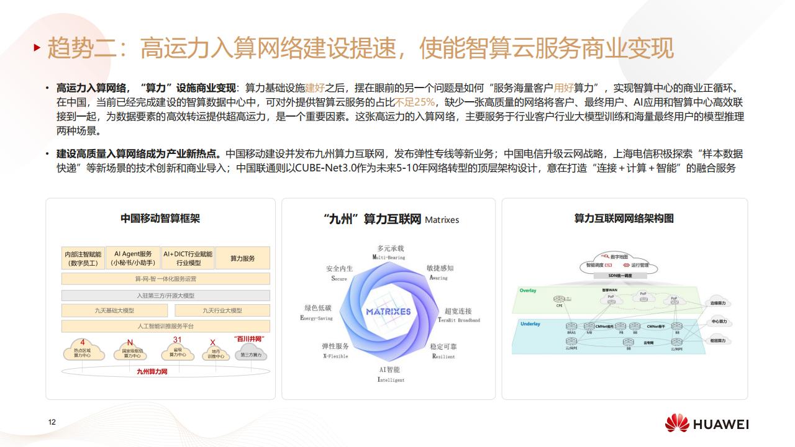Click the 内部注智赋能 box
The image size is (795, 447).
(x=83, y=258)
